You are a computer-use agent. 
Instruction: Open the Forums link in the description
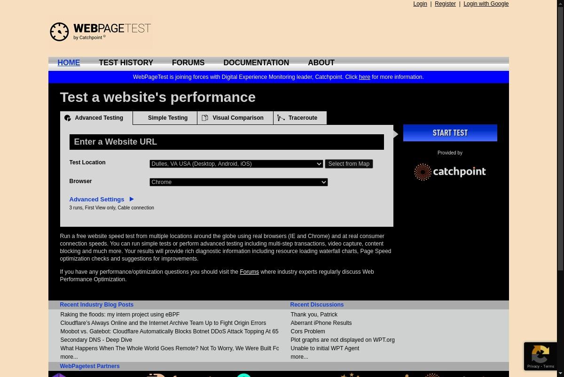(x=249, y=272)
